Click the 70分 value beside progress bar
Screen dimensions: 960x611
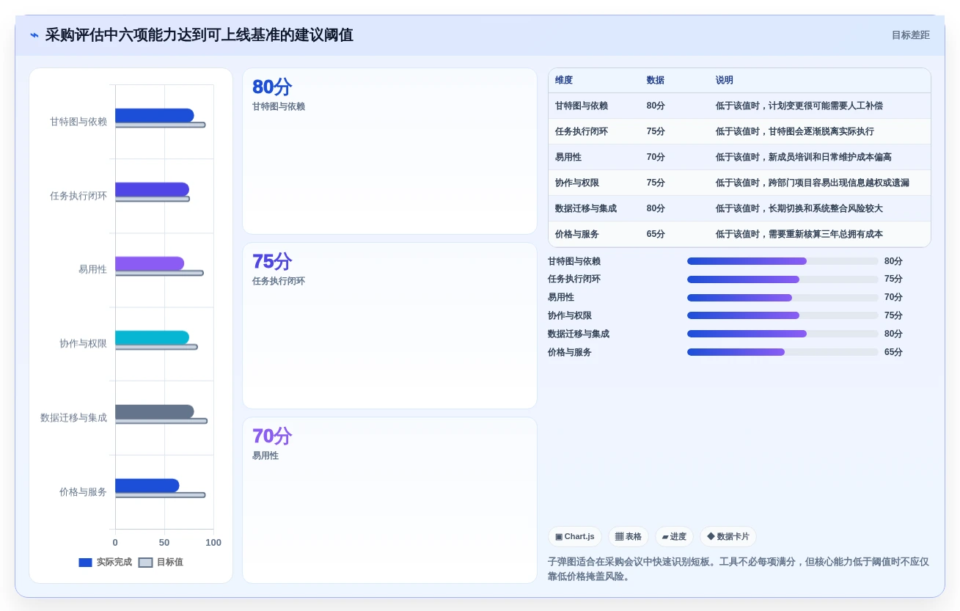pos(893,297)
